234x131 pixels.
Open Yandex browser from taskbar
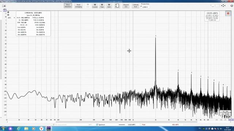[41, 128]
